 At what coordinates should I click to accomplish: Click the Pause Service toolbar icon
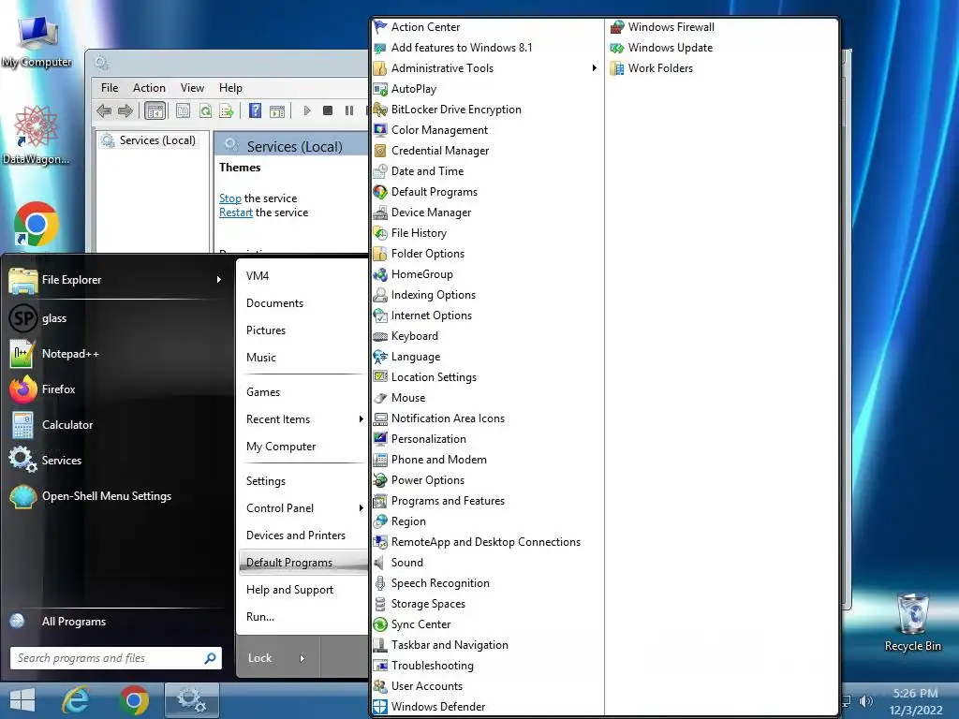click(x=348, y=110)
